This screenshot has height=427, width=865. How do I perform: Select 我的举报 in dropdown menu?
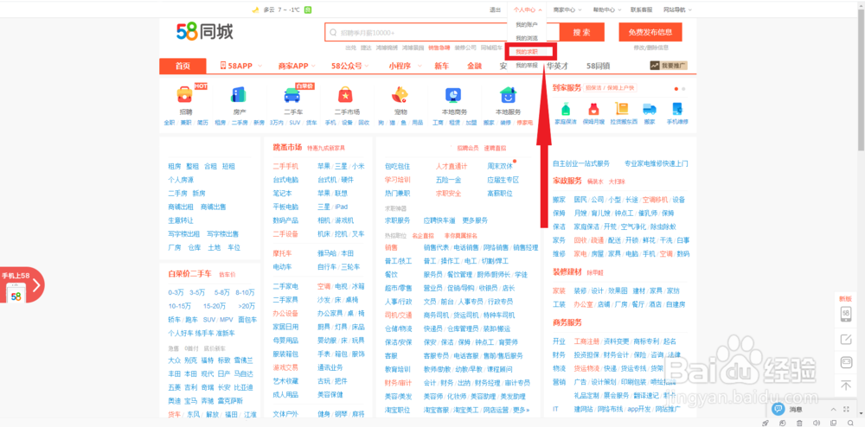[526, 65]
